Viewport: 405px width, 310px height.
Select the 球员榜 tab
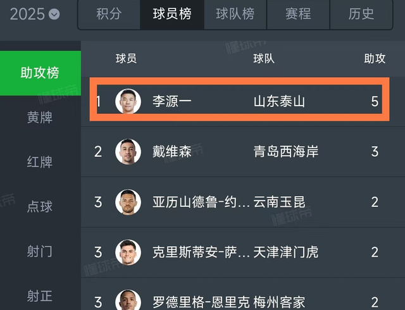tap(172, 14)
